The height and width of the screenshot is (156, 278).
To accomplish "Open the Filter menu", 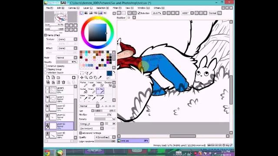I will click(117, 8).
